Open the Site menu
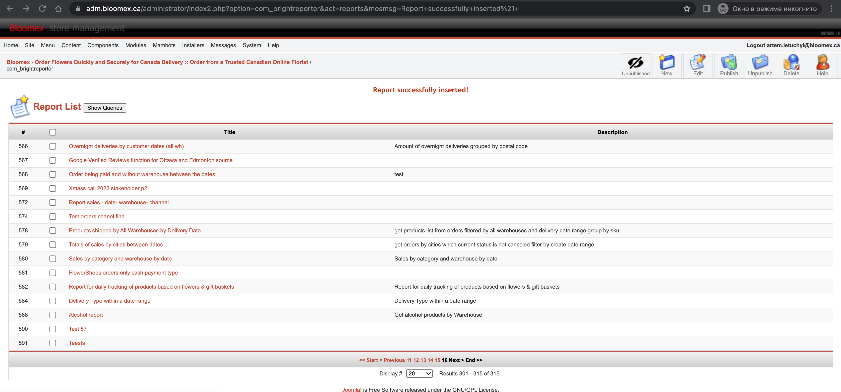The height and width of the screenshot is (392, 841). (x=29, y=45)
